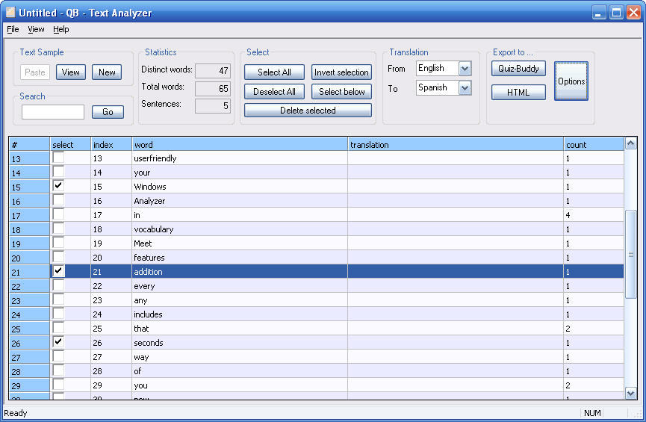Click the translation cell for 'that'
646x422 pixels.
[456, 329]
